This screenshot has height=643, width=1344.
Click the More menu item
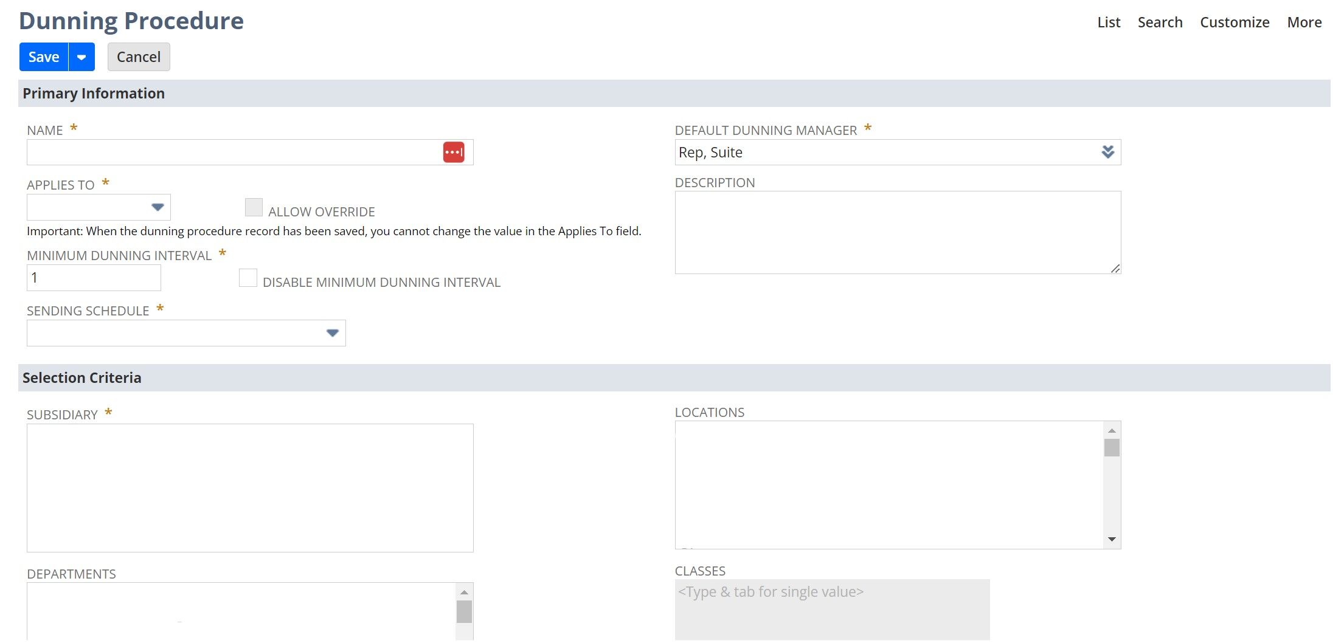pyautogui.click(x=1304, y=22)
